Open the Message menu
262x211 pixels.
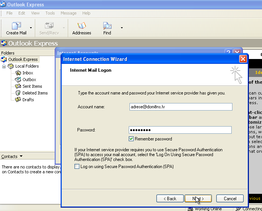68,13
